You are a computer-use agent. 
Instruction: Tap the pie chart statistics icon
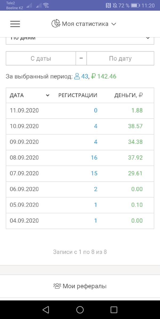56,24
